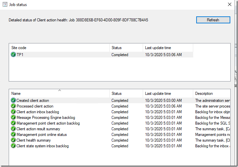Click icon for Management point online status
The image size is (238, 167).
13,135
